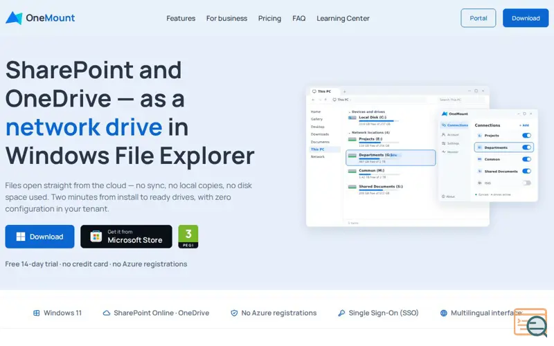Select Account in OneMount sidebar
The width and height of the screenshot is (554, 346).
point(450,135)
